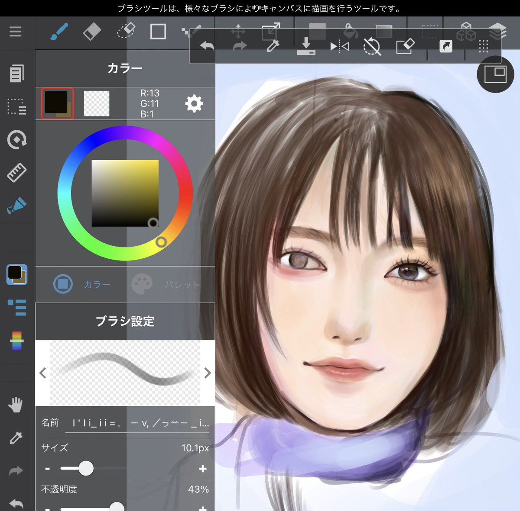Tap the R:13 G:11 B:1 readout

pos(149,104)
